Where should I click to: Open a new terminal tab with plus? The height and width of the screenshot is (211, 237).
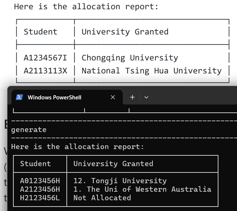[x=132, y=97]
